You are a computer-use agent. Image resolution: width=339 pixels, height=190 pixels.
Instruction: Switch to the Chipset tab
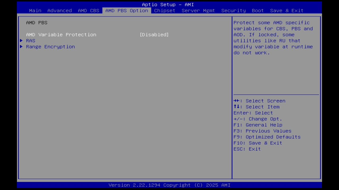164,11
